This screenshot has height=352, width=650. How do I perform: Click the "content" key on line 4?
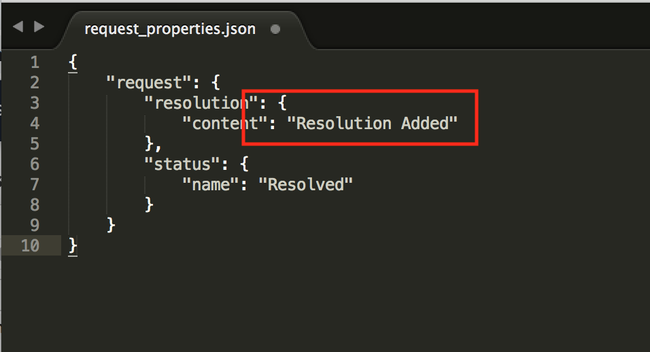(x=222, y=124)
